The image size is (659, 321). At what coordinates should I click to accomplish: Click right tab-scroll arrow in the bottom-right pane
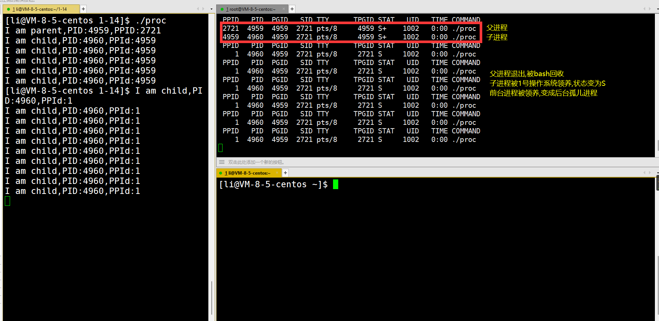click(x=650, y=173)
